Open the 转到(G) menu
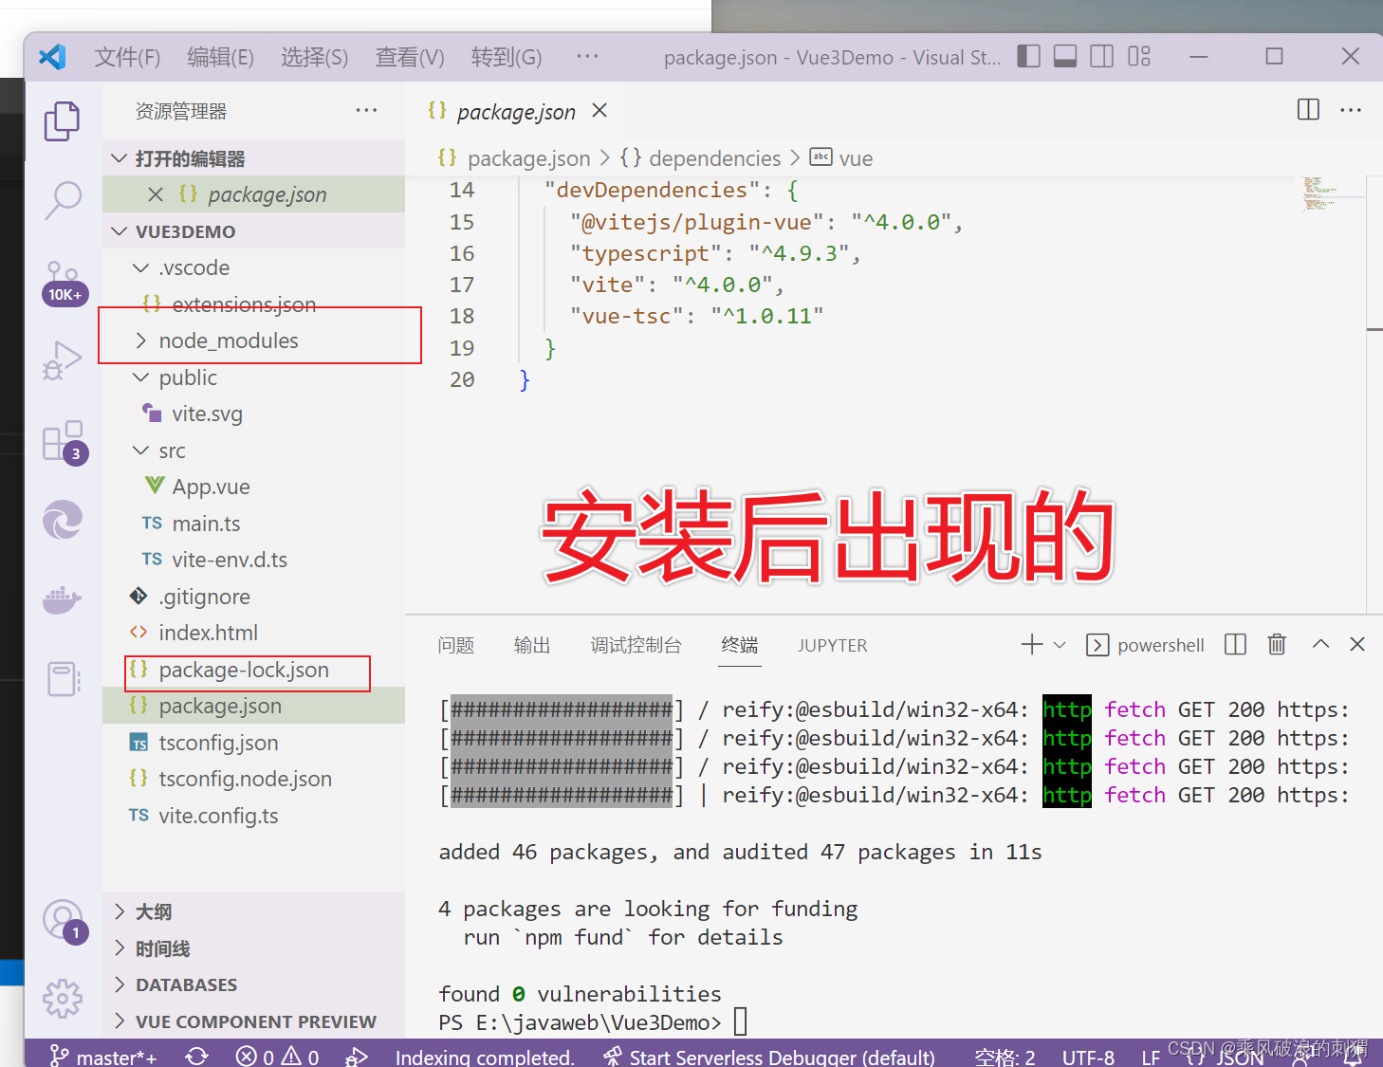Image resolution: width=1383 pixels, height=1067 pixels. tap(507, 57)
